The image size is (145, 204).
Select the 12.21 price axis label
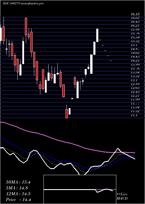[135, 96]
